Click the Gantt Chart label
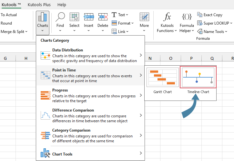Image resolution: width=234 pixels, height=161 pixels. pyautogui.click(x=163, y=92)
